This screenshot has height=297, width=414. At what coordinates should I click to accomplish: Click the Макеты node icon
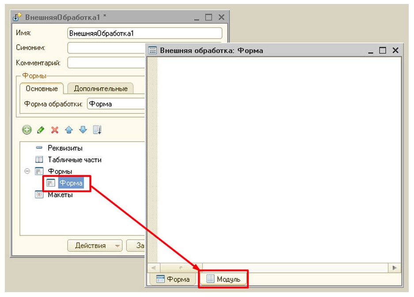(39, 195)
